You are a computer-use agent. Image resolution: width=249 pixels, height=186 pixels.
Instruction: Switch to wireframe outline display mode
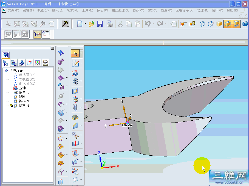point(202,24)
